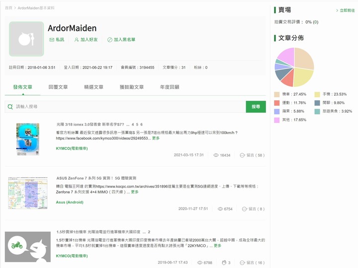The width and height of the screenshot is (358, 268).
Task: Click 首頁 in the breadcrumb
Action: tap(8, 8)
